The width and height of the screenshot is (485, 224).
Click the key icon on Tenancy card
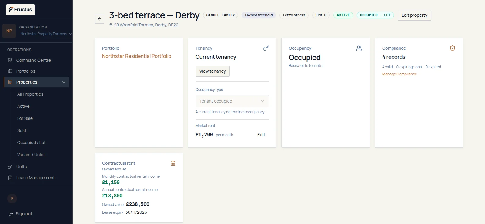click(266, 48)
